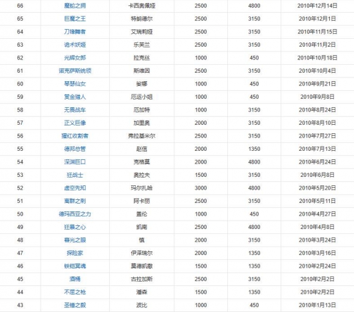Open the 酒桶 link
The width and height of the screenshot is (354, 312).
coord(75,279)
